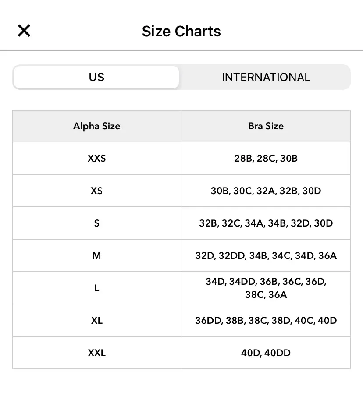363x400 pixels.
Task: Click the Bra Size column header
Action: [266, 126]
